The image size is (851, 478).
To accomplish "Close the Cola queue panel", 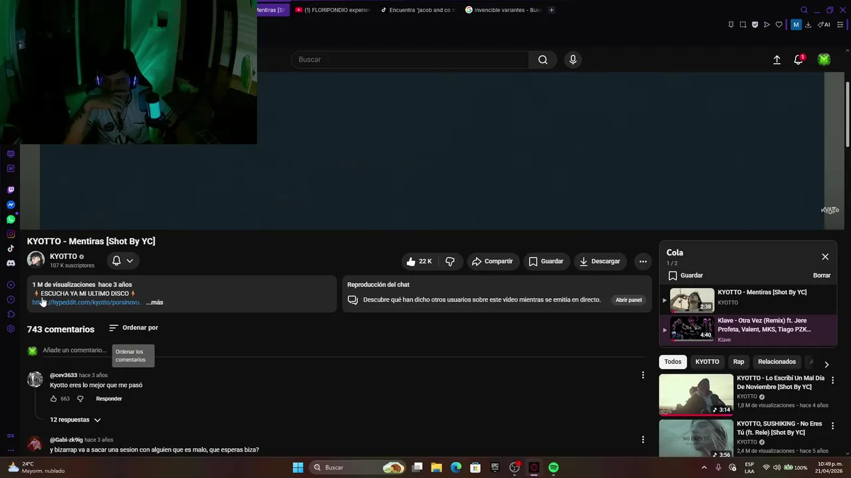I will coord(825,257).
